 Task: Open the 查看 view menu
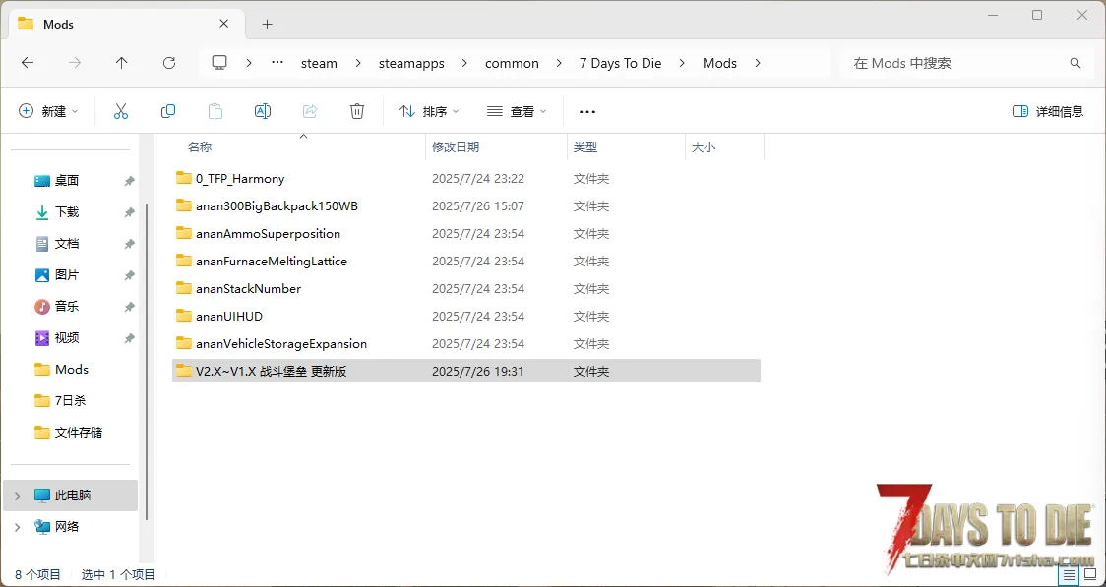[517, 111]
